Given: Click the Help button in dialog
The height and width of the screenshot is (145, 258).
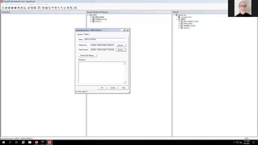Looking at the screenshot, I should pos(123,88).
